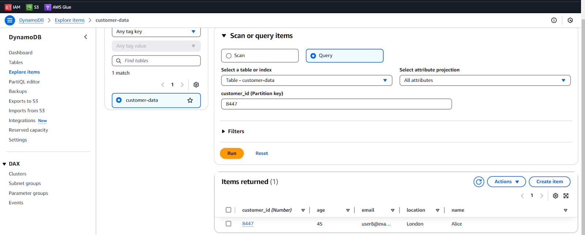
Task: Click the Reset link
Action: click(262, 153)
